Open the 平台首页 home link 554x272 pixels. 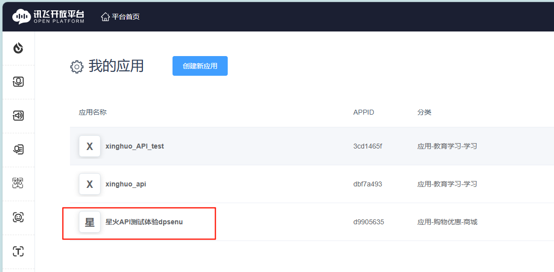(x=120, y=17)
